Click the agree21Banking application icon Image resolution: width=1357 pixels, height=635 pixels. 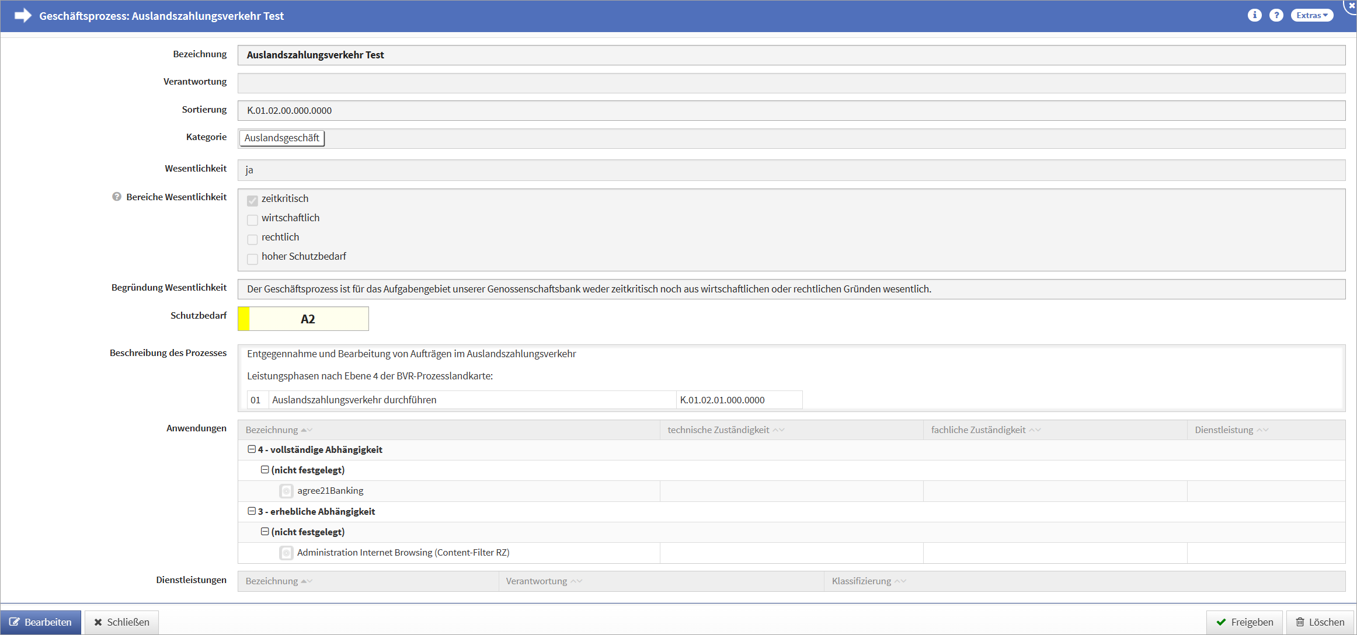286,491
